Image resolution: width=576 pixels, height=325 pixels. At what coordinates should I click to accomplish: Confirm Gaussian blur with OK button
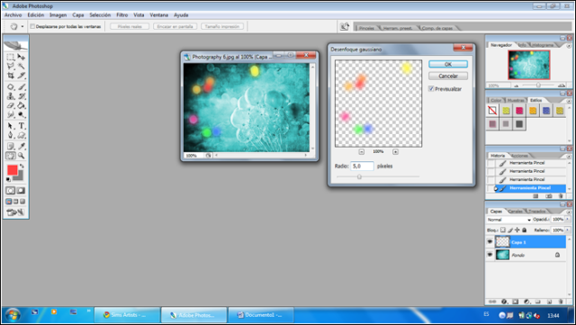(448, 64)
